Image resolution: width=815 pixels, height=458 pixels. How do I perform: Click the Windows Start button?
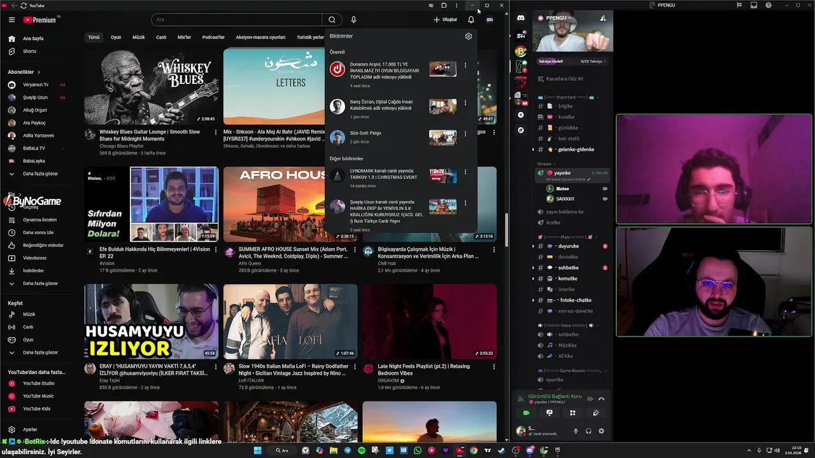(258, 450)
